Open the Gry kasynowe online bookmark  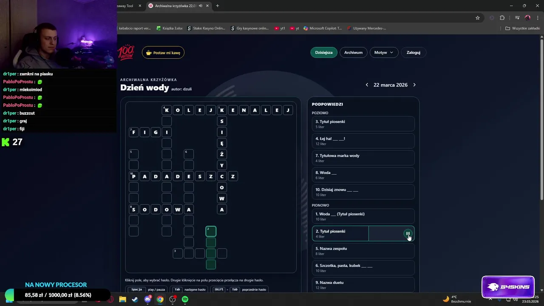(x=250, y=28)
